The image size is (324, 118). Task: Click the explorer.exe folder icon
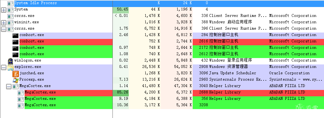click(10, 67)
